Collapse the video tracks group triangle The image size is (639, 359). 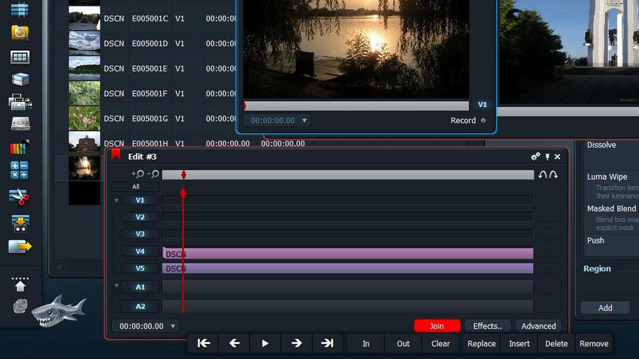click(x=116, y=199)
